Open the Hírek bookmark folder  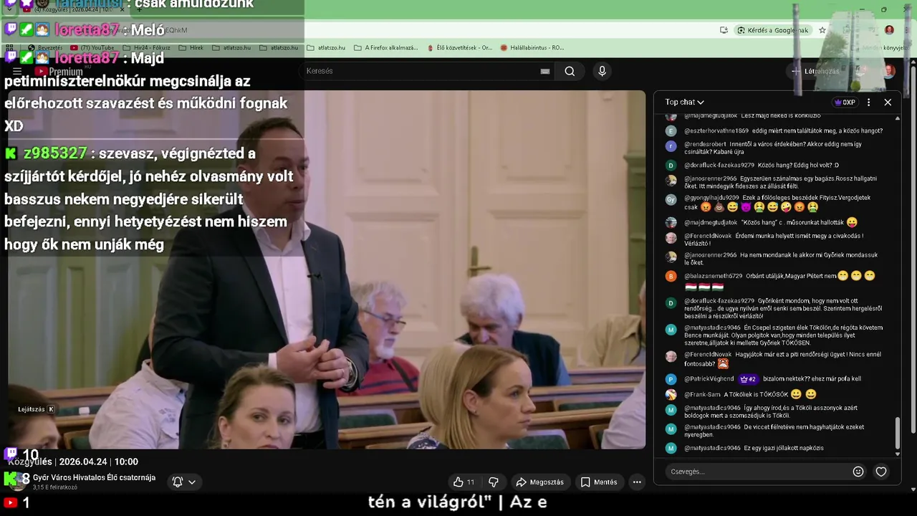coord(191,48)
